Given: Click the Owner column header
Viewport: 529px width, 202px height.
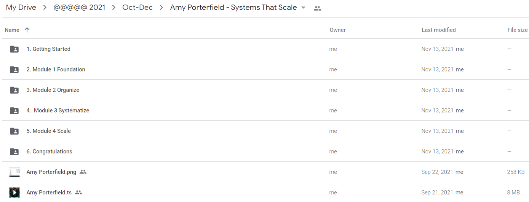Looking at the screenshot, I should [x=338, y=30].
